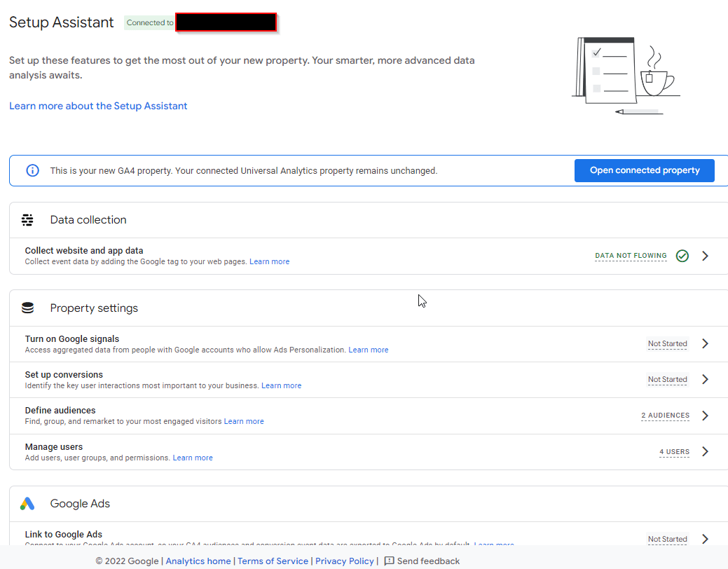Click the Send feedback footer text
728x569 pixels.
pyautogui.click(x=428, y=561)
